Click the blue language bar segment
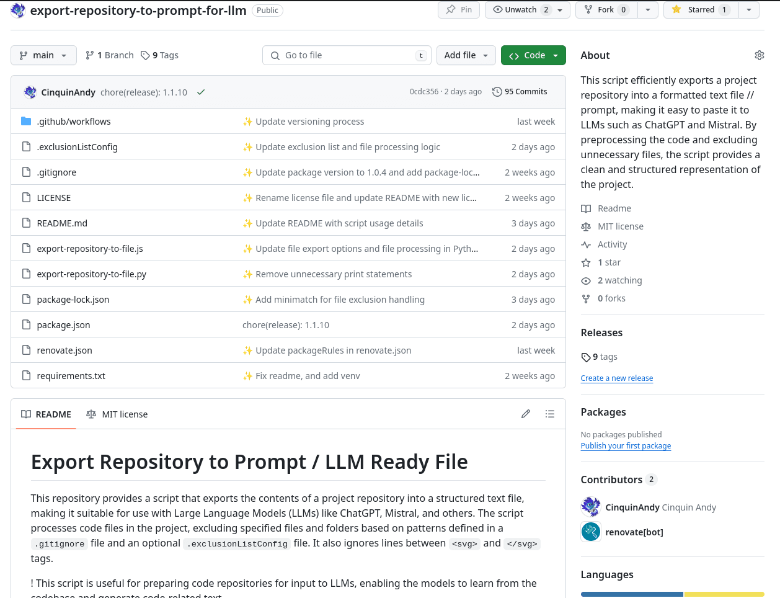The height and width of the screenshot is (598, 780). 631,594
